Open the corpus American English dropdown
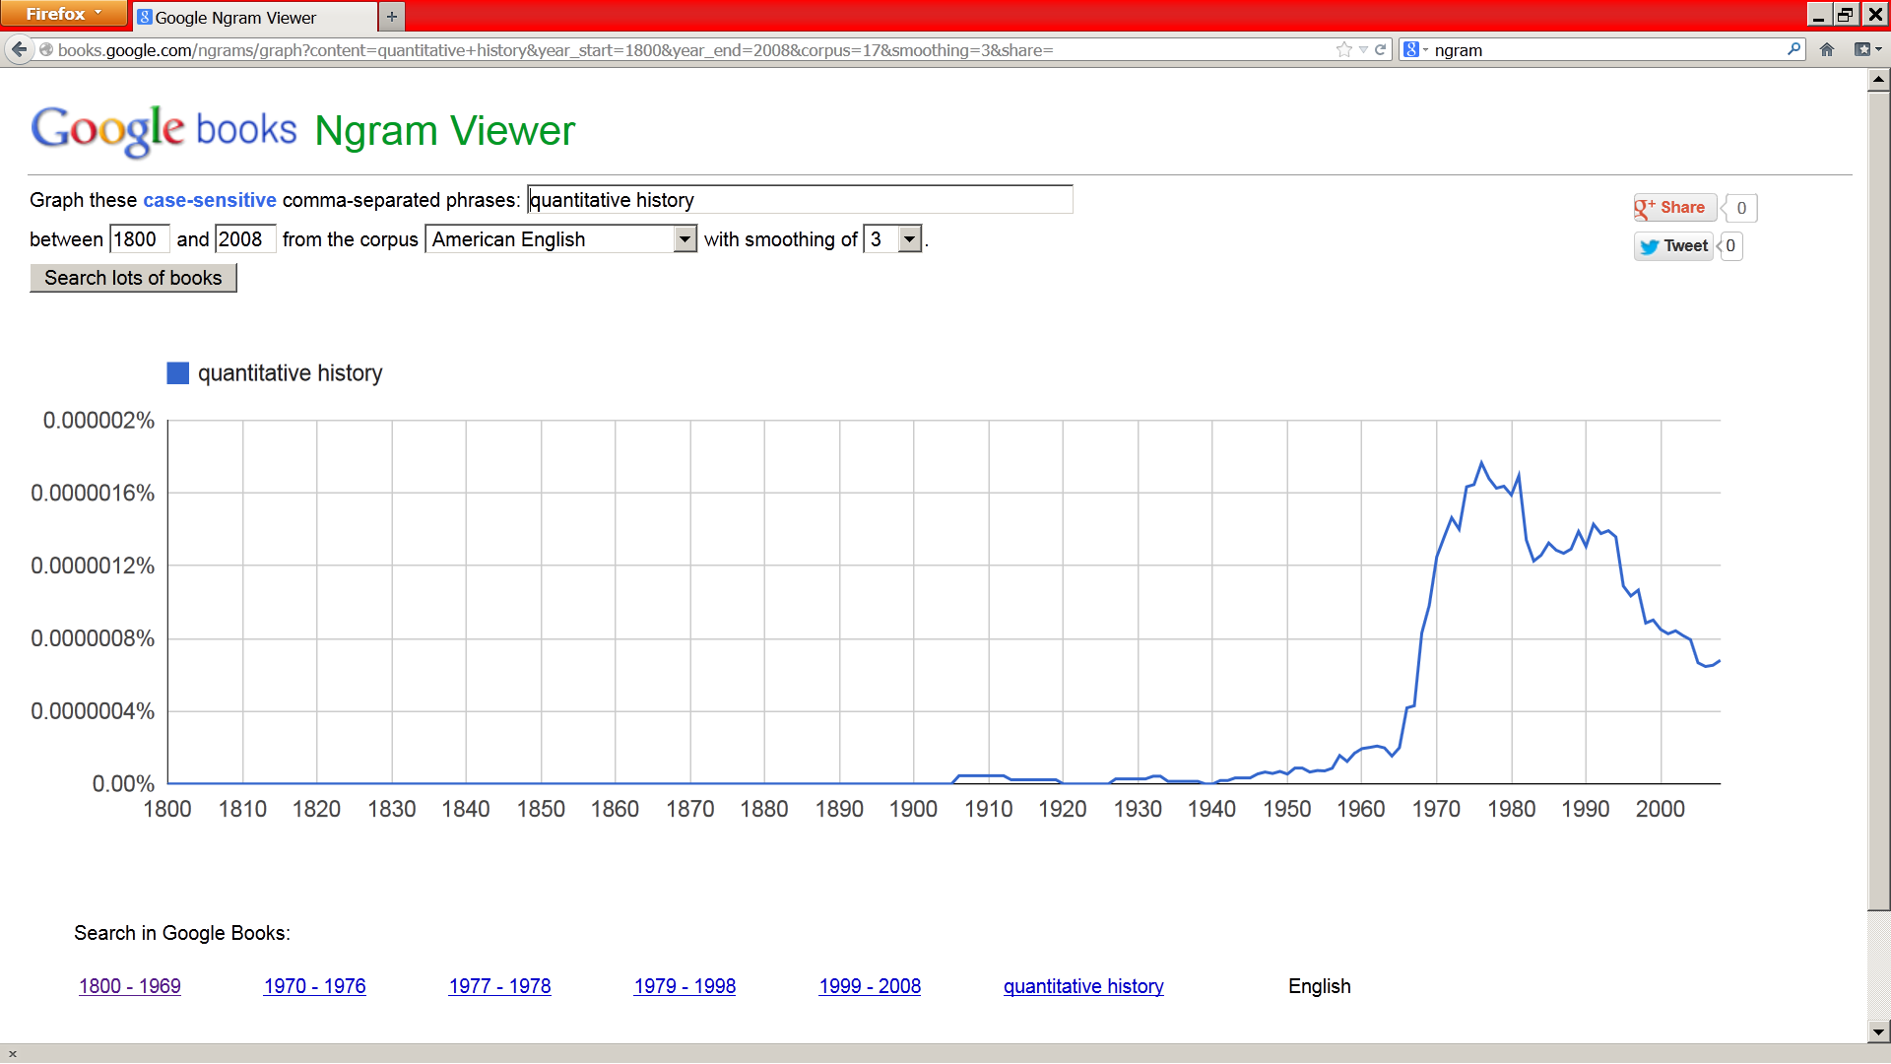This screenshot has width=1891, height=1064. (x=561, y=239)
